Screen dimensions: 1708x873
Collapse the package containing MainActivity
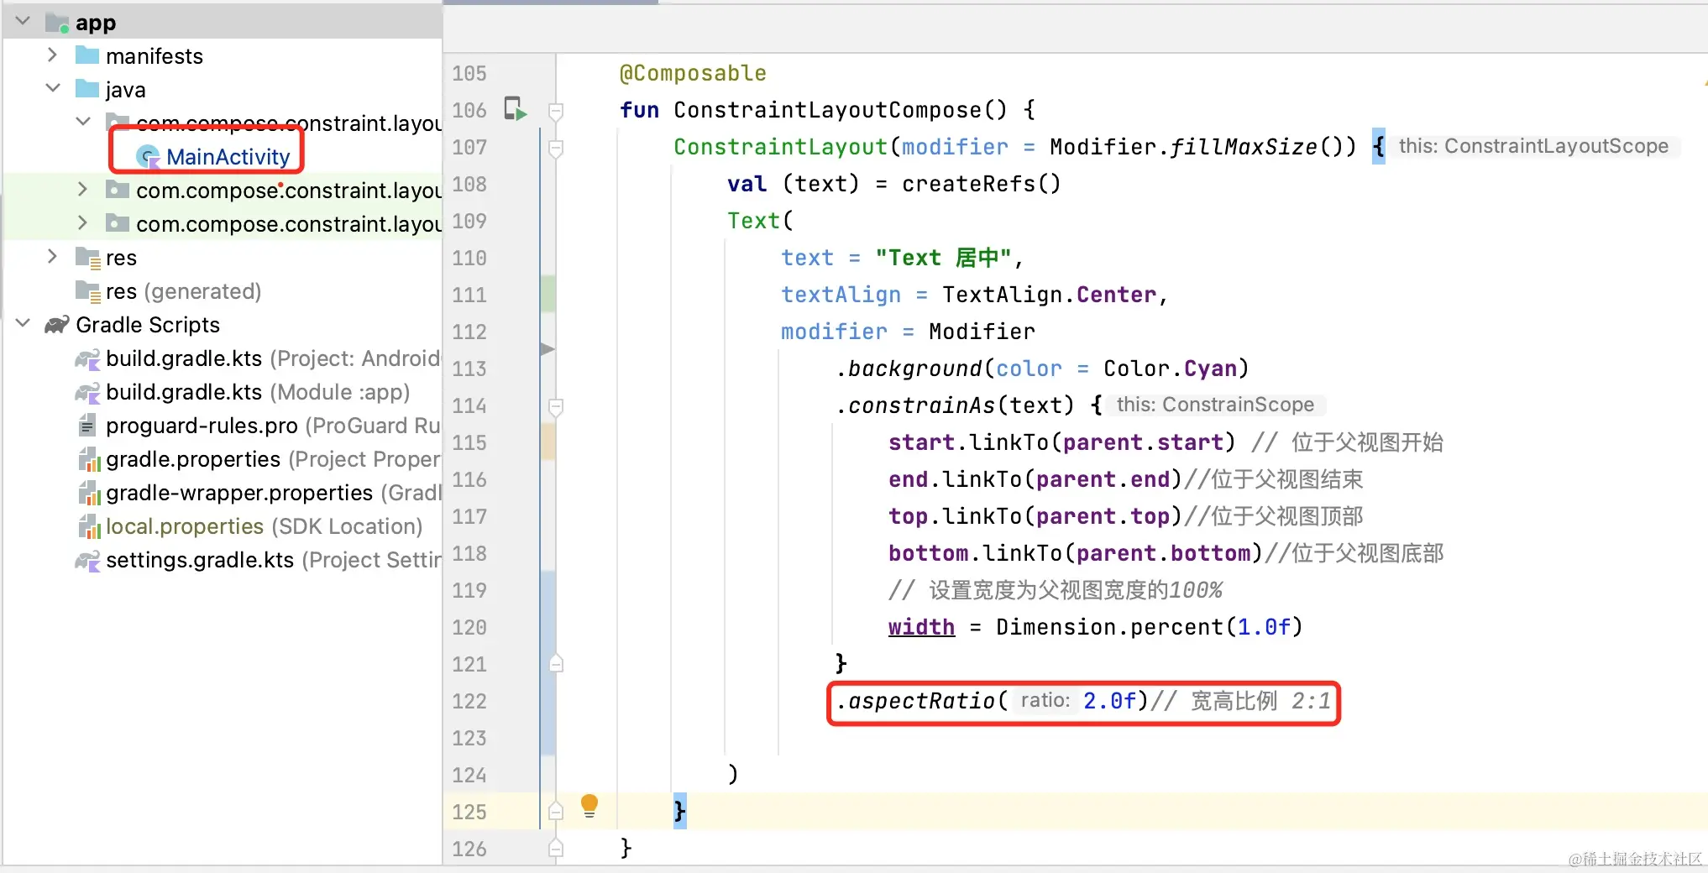tap(82, 122)
